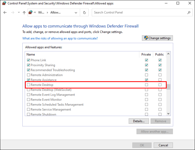
Task: Toggle the Phone Link name checkbox
Action: coord(29,60)
